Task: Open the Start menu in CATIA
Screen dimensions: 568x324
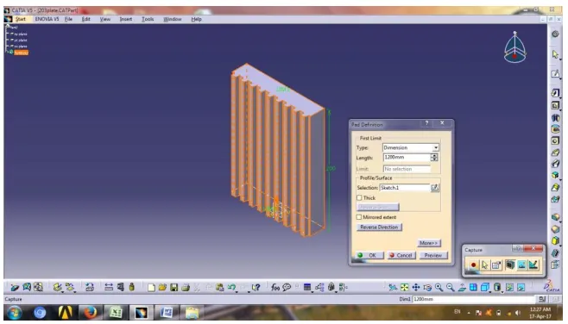Action: pos(21,19)
